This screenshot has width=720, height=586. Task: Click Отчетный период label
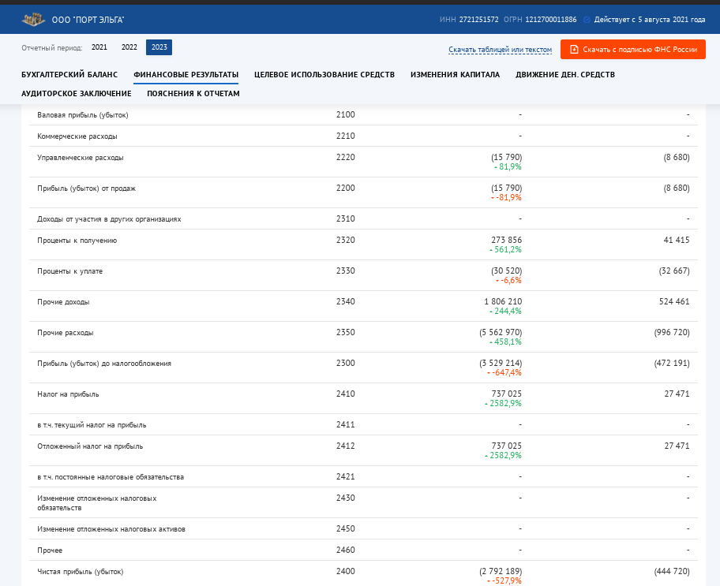tap(52, 48)
